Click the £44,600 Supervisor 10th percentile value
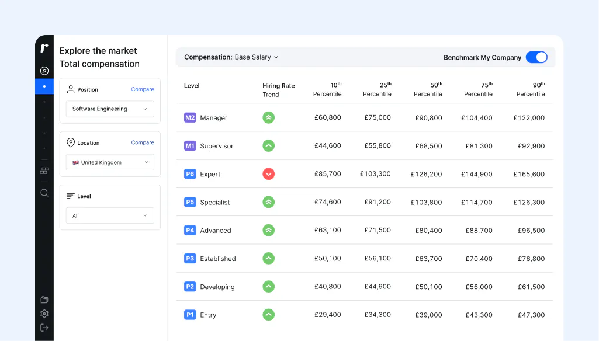Screen dimensions: 599x341 click(x=328, y=145)
